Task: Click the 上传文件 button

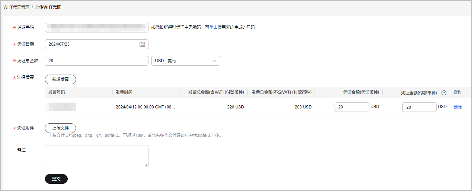Action: [60, 128]
